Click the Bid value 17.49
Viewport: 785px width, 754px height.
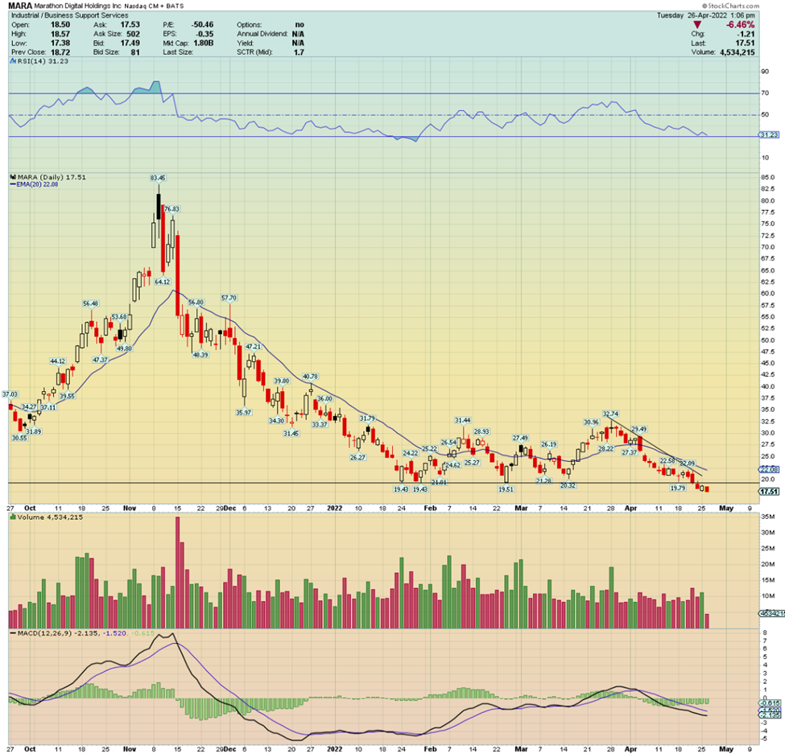[x=130, y=43]
